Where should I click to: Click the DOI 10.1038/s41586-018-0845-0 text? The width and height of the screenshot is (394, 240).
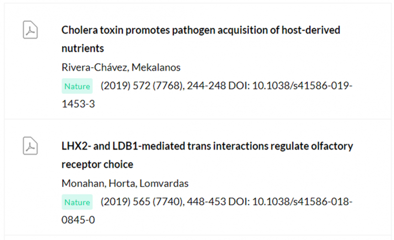(302, 202)
